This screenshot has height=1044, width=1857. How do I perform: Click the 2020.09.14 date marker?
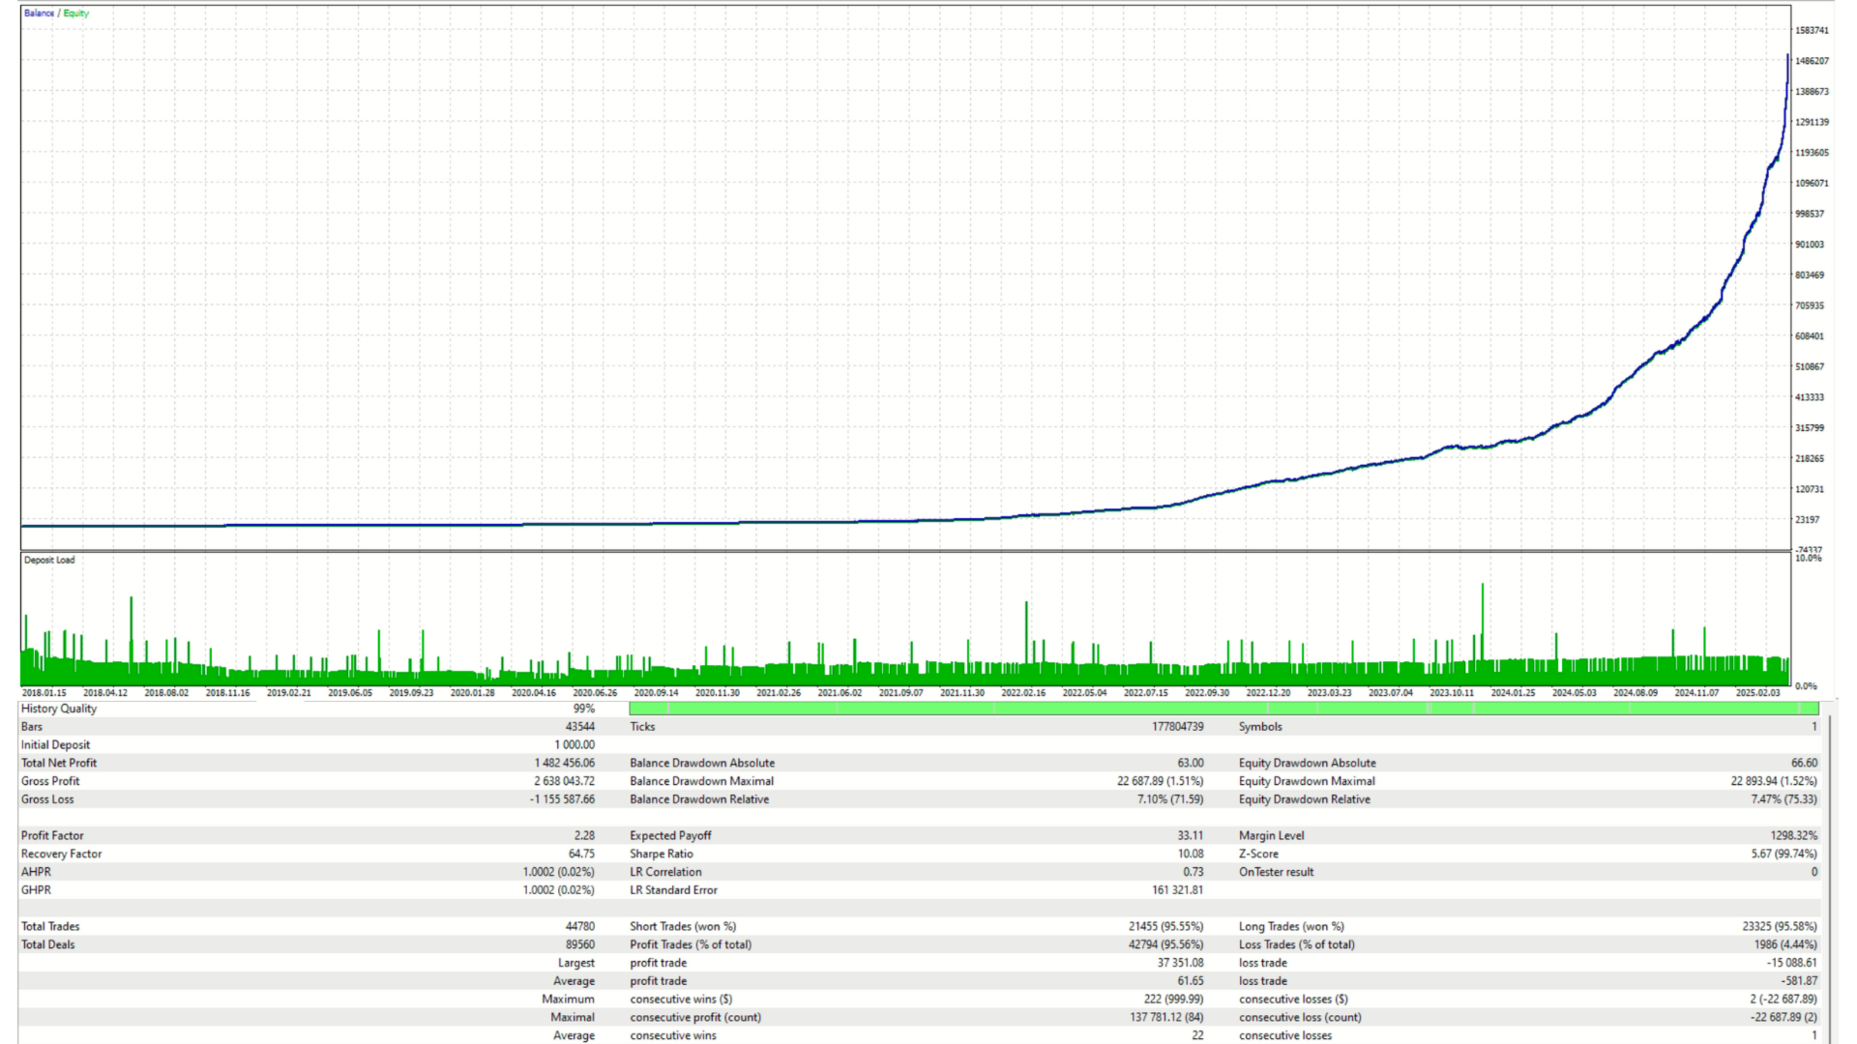(656, 693)
